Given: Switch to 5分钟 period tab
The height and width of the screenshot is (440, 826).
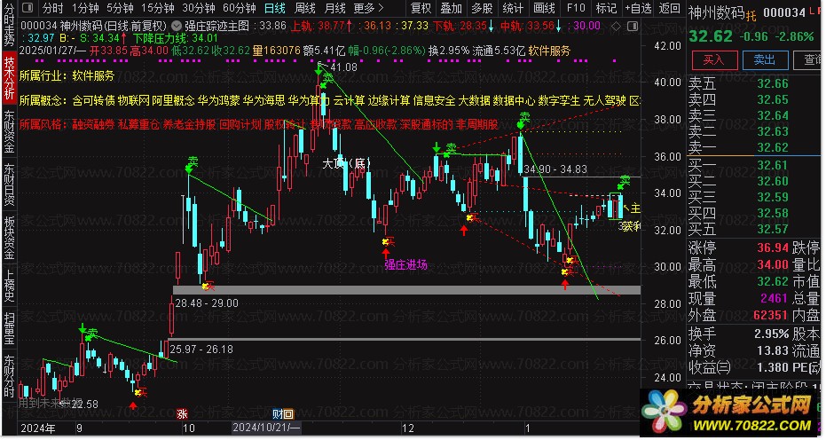Looking at the screenshot, I should pos(120,8).
